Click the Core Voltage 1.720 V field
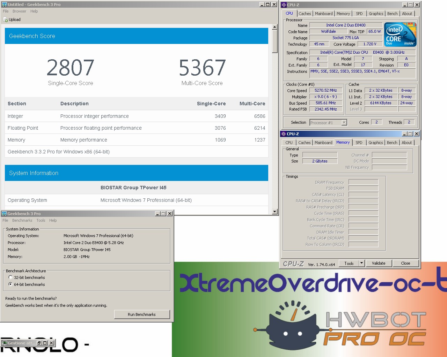This screenshot has width=447, height=357. [370, 44]
